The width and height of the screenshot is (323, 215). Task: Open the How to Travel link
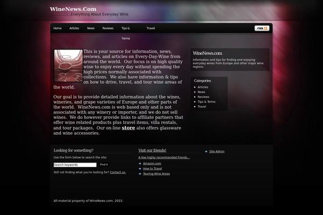coord(152,168)
